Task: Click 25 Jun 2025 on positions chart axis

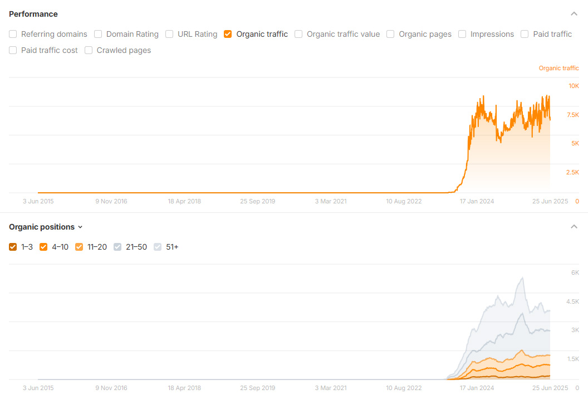Action: (550, 388)
